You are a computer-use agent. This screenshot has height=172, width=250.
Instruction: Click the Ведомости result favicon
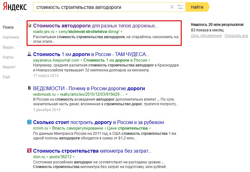tap(29, 88)
